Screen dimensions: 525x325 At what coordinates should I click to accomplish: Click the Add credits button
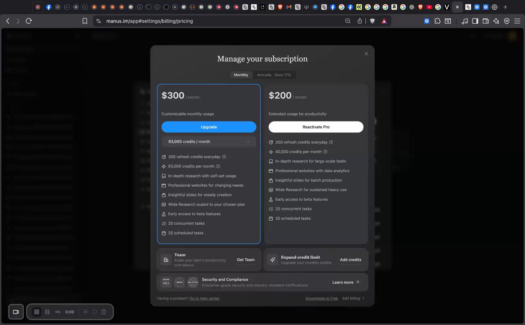click(351, 260)
